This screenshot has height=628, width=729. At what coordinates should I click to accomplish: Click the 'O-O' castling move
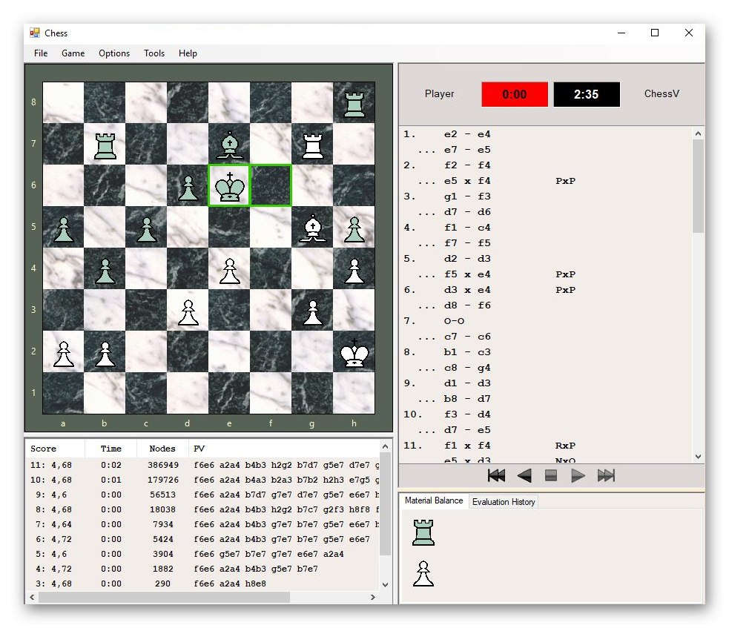[x=454, y=321]
